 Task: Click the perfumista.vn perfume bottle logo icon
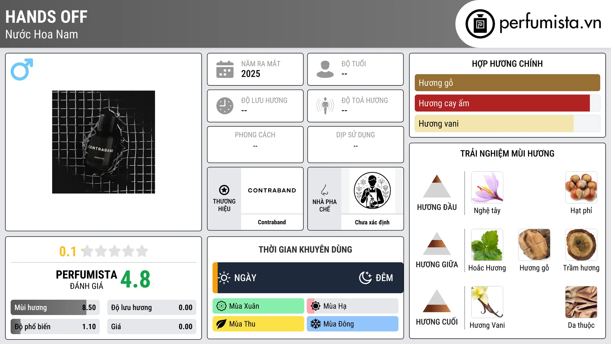click(480, 24)
